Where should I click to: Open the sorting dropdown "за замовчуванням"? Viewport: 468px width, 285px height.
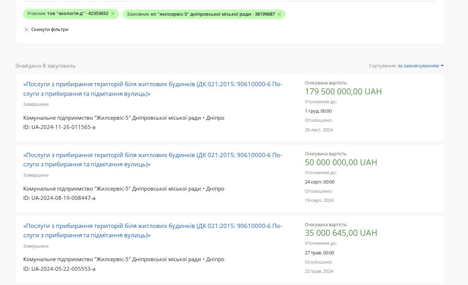[x=418, y=66]
